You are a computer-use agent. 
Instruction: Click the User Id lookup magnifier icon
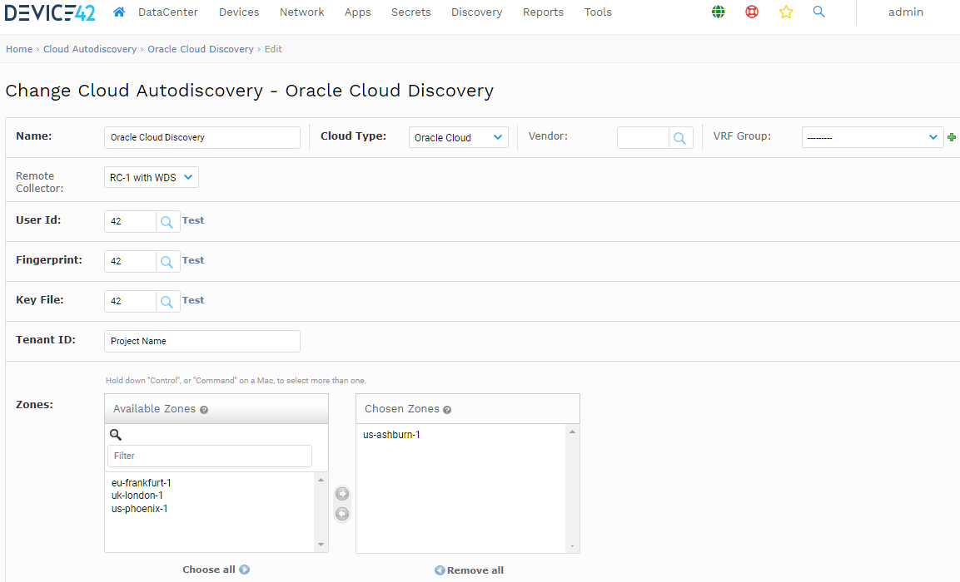click(167, 220)
